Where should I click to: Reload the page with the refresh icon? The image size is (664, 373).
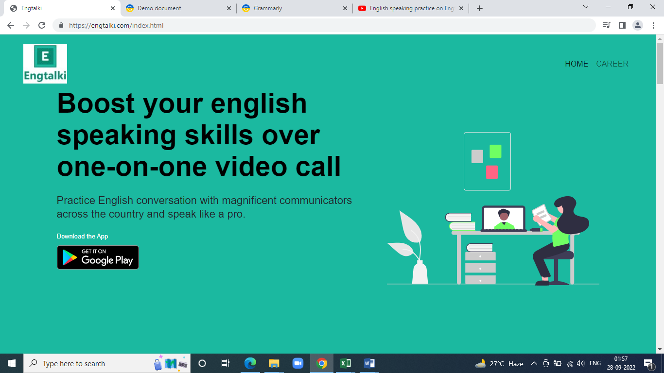(42, 25)
